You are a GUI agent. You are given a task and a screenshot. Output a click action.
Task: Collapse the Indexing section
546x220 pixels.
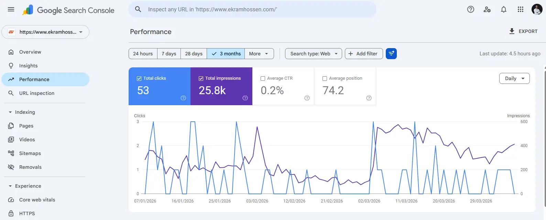21,112
